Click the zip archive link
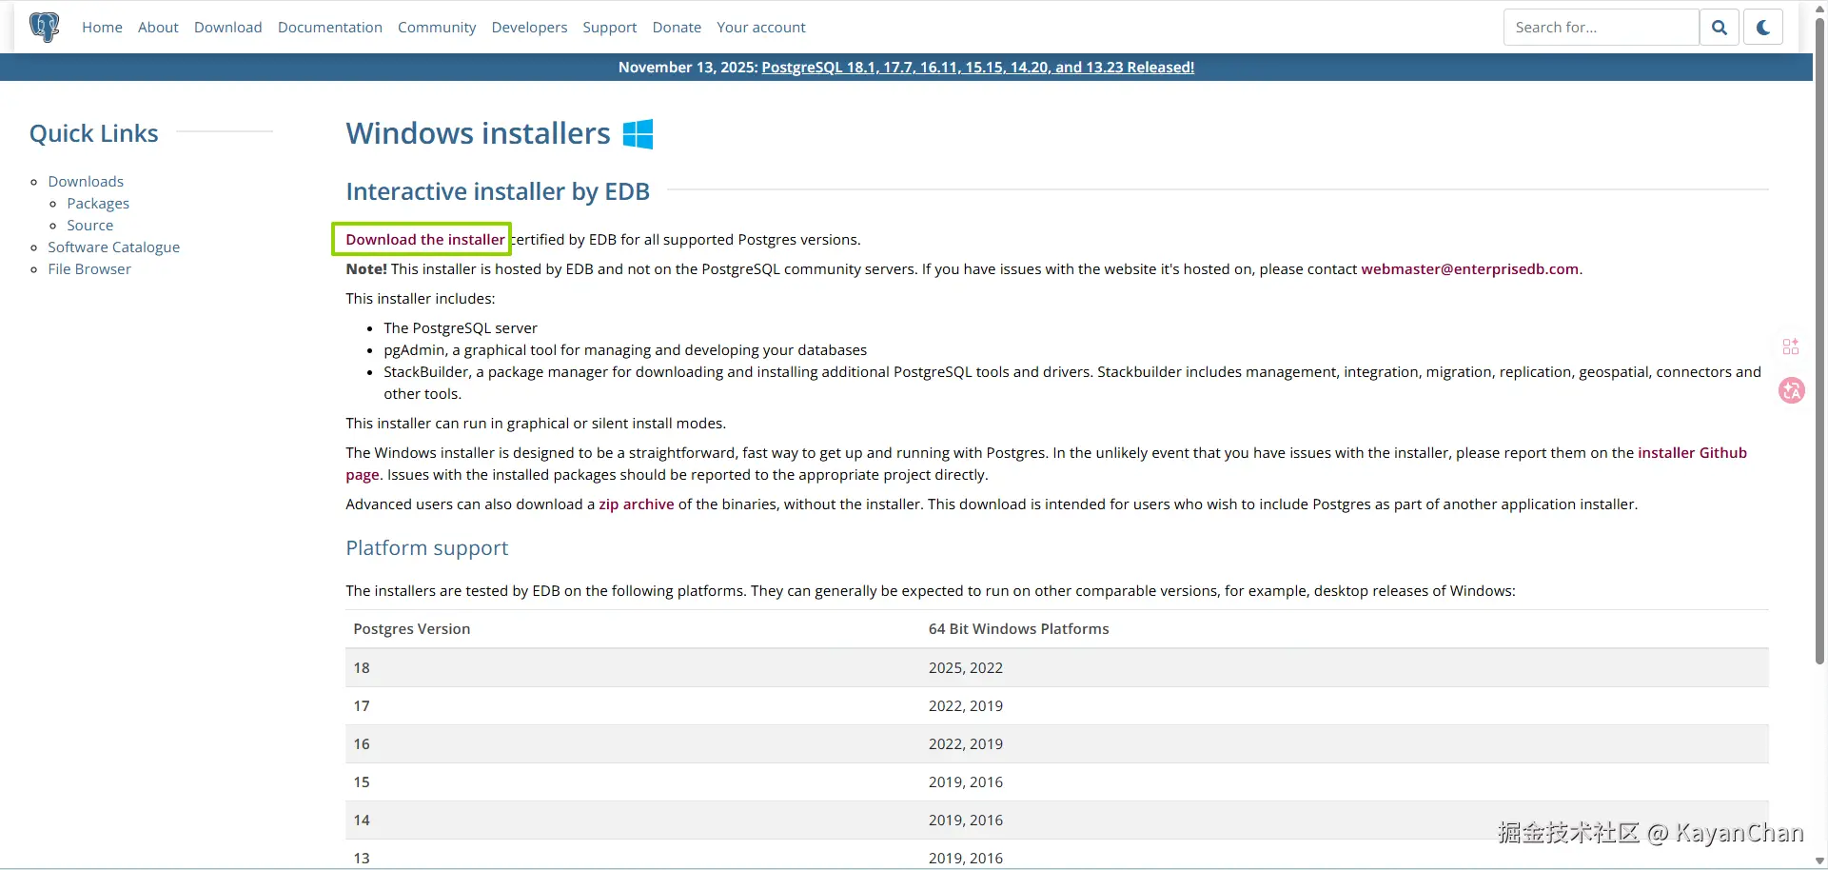This screenshot has width=1828, height=870. click(x=637, y=504)
